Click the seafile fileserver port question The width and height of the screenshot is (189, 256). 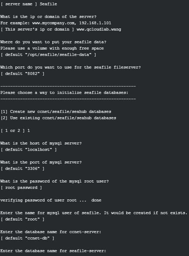[x=70, y=67]
